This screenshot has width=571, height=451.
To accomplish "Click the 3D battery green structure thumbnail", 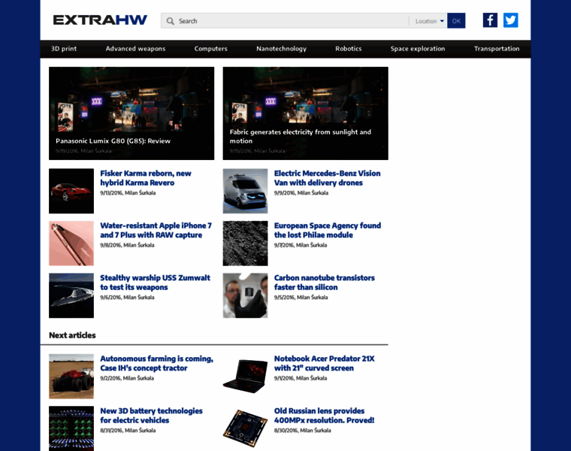I will tap(71, 428).
